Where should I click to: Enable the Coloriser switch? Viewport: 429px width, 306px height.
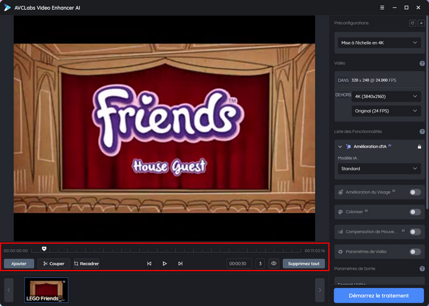click(415, 212)
